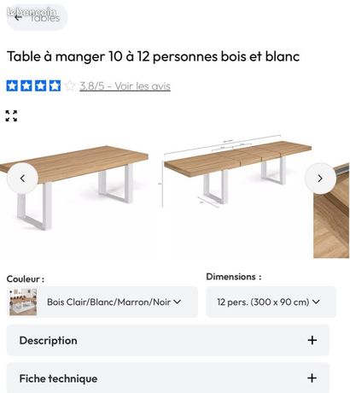The image size is (350, 393).
Task: Open fullscreen image view icon
Action: point(11,116)
